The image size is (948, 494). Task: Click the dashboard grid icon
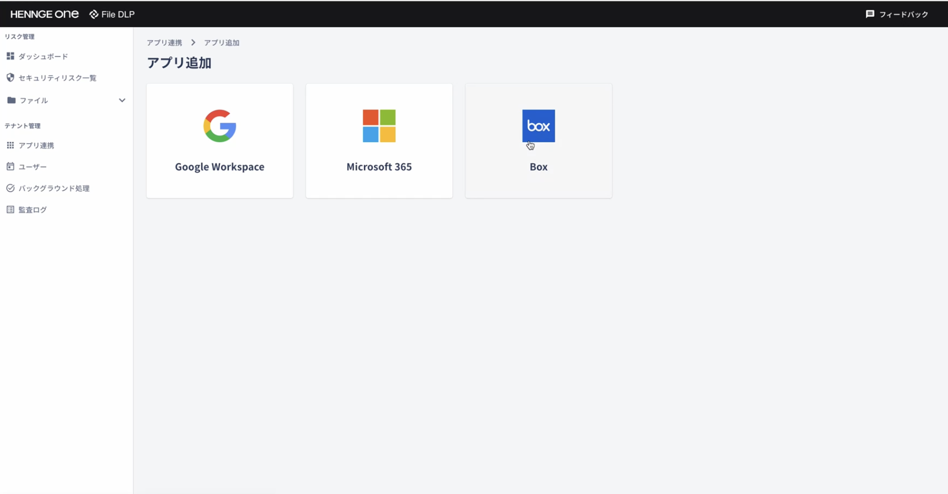tap(10, 56)
